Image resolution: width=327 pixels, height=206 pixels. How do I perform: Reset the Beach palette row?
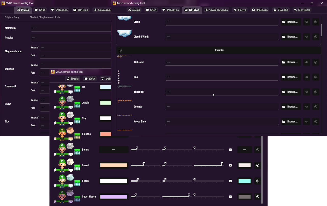(258, 181)
